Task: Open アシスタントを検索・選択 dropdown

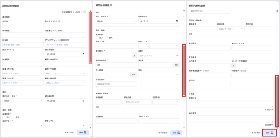Action: click(x=65, y=45)
